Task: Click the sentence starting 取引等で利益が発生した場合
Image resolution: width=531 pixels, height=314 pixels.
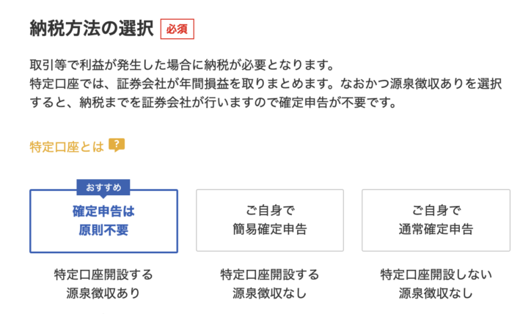Action: 182,65
